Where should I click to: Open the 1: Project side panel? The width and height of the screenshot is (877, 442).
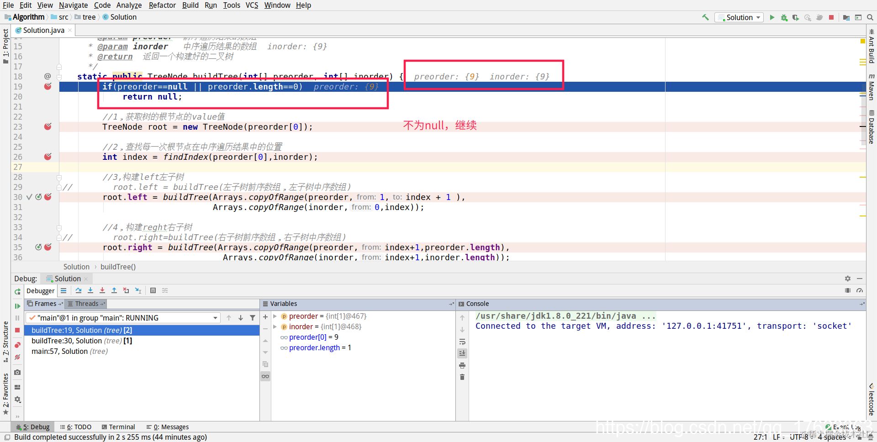click(5, 46)
